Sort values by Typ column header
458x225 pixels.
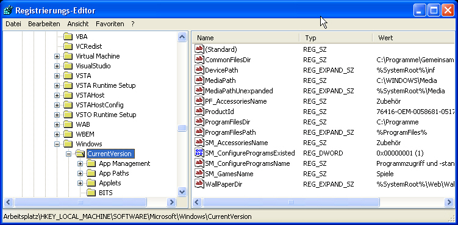coord(336,38)
